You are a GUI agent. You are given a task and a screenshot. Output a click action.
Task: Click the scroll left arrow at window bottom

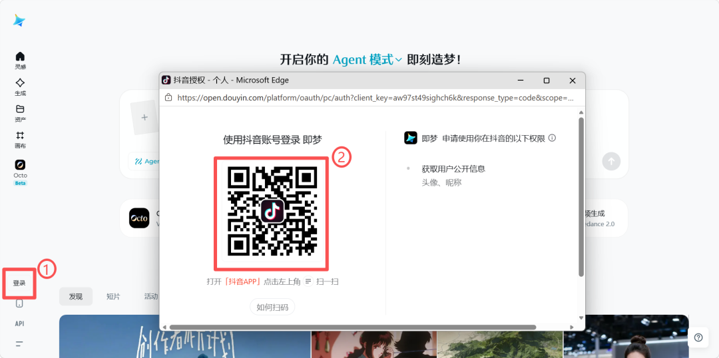tap(164, 327)
